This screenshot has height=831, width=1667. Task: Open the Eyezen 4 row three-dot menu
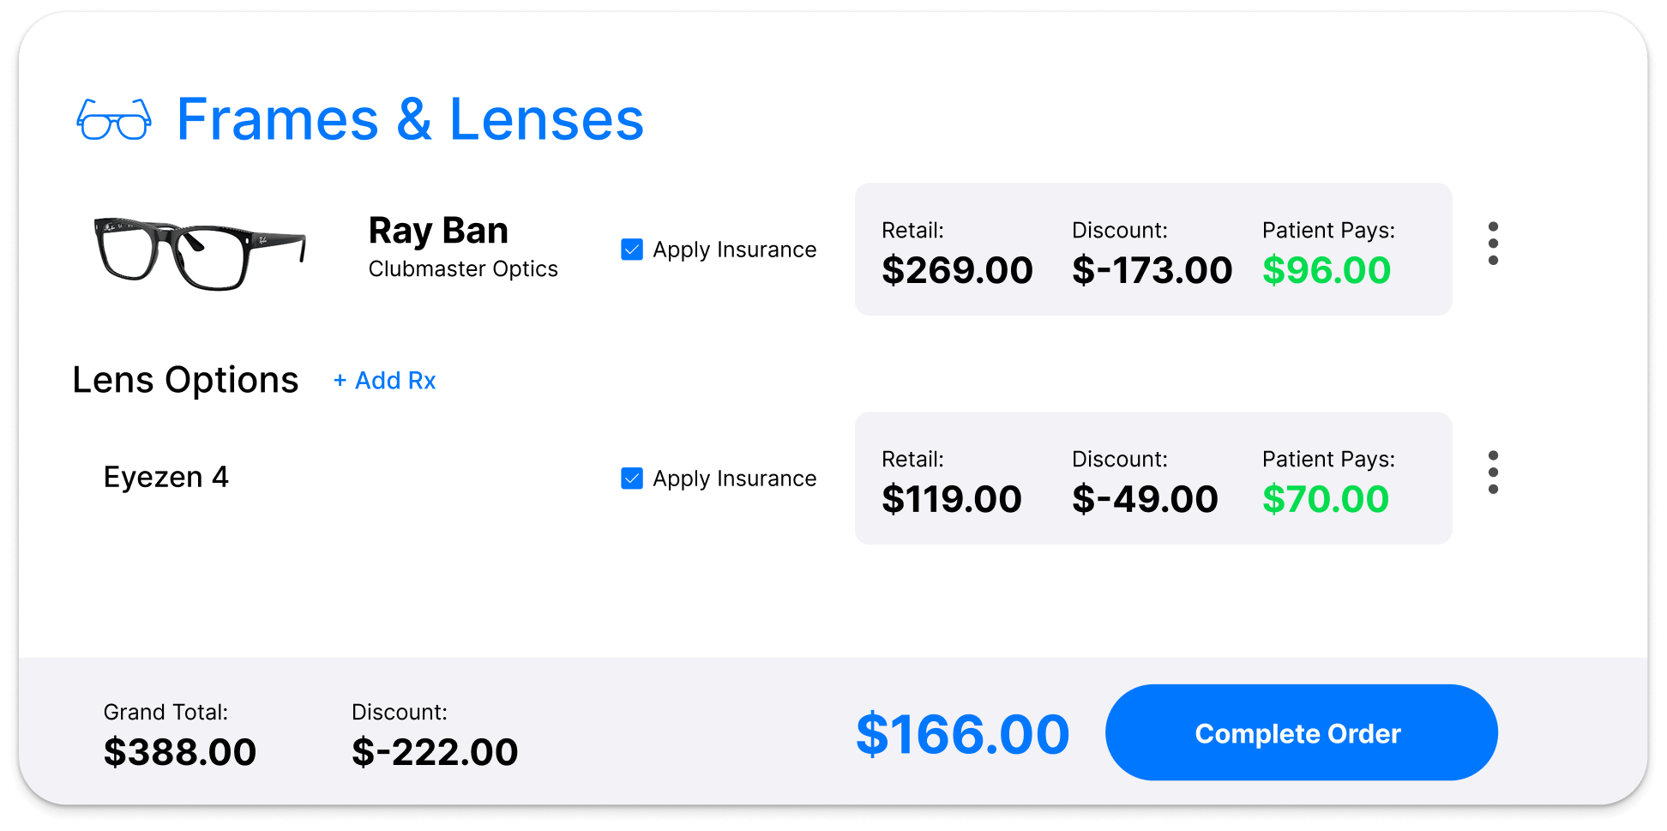pyautogui.click(x=1493, y=473)
